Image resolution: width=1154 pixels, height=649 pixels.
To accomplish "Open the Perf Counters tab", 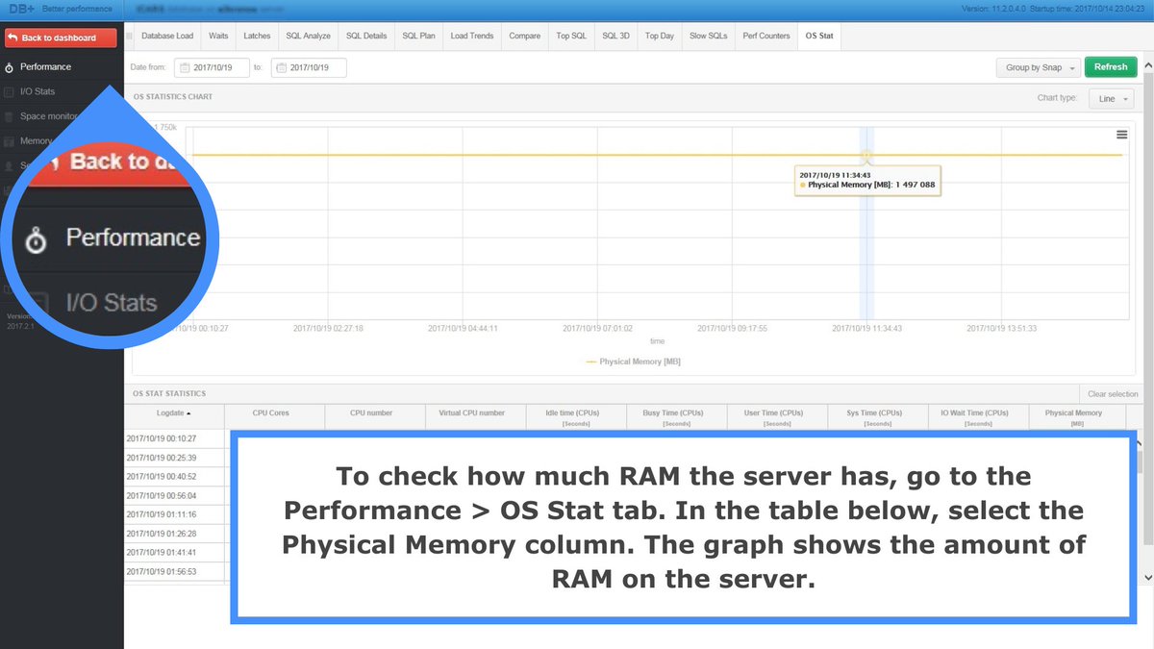I will [x=766, y=36].
